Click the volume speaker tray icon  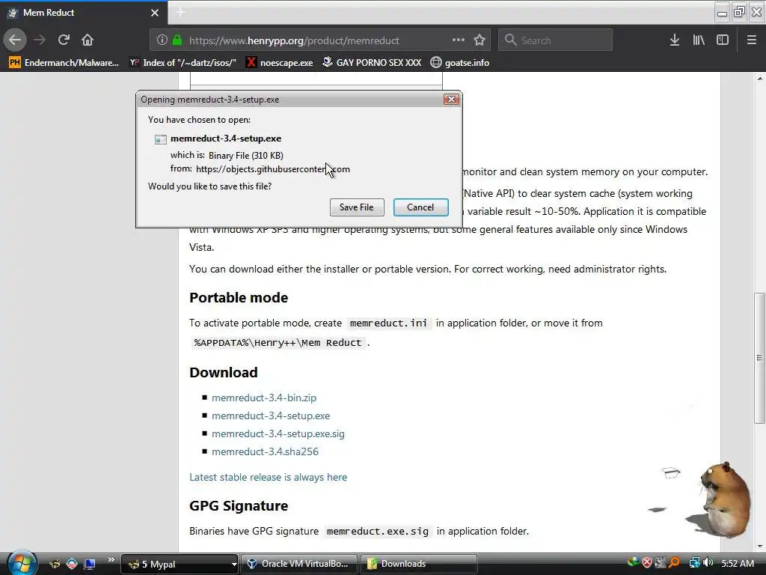point(708,563)
